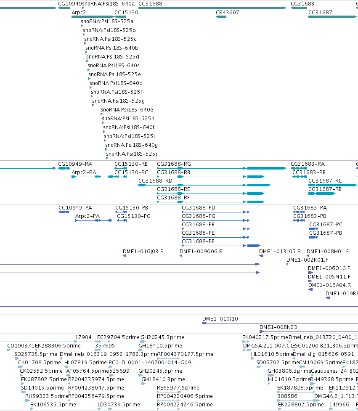Click the CG31688 gene label
Screen dimensions: 358x411
150,4
